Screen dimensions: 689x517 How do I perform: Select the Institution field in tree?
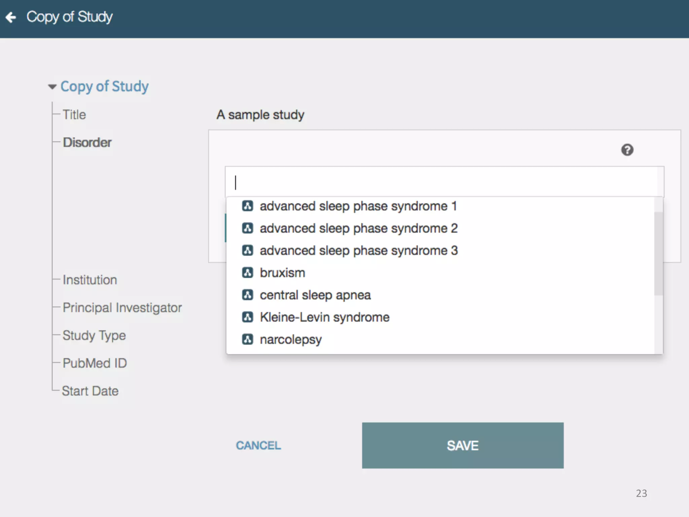[x=90, y=280]
